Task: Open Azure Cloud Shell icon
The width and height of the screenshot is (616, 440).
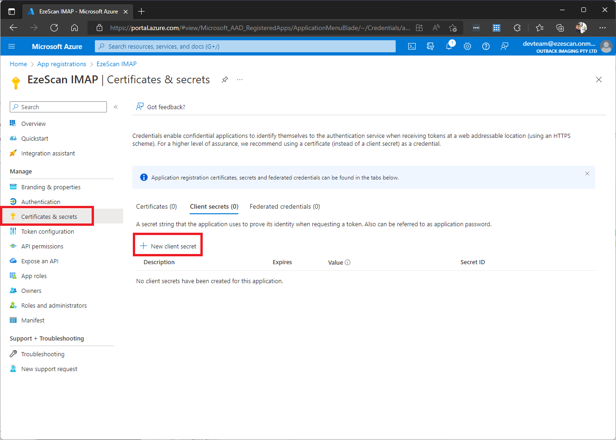Action: coord(411,46)
